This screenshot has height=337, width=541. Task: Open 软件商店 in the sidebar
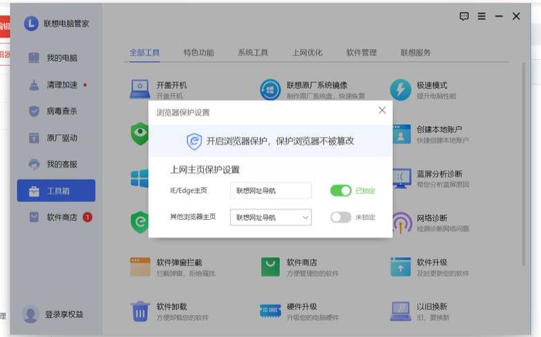pos(61,217)
